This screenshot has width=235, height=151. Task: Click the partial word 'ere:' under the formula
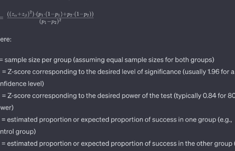(6, 39)
